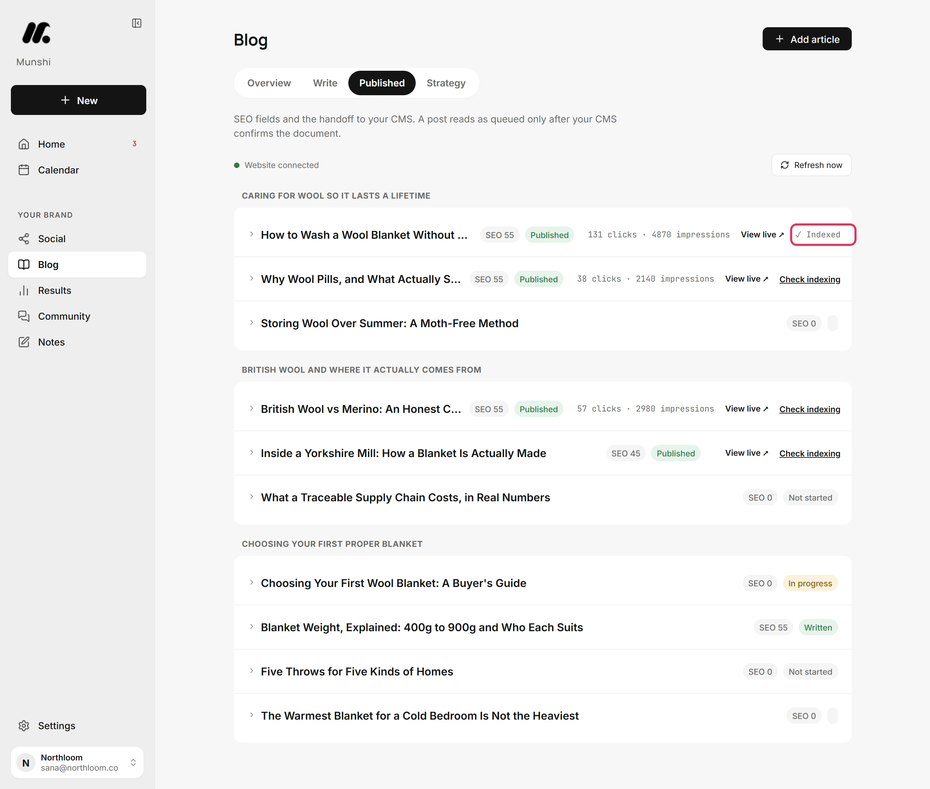Click Not started badge on Five Throws
Screen dimensions: 930x789
click(x=810, y=672)
